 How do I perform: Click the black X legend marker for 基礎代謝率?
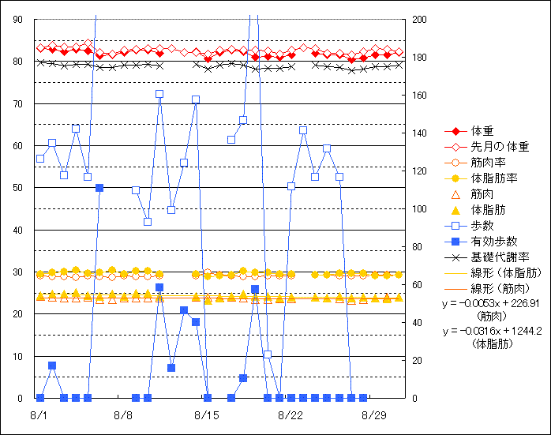coord(455,257)
